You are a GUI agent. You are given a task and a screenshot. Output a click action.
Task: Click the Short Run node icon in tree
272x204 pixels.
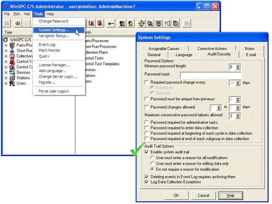pyautogui.click(x=12, y=51)
